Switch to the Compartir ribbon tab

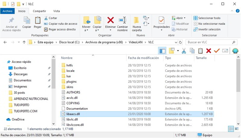pos(39,11)
